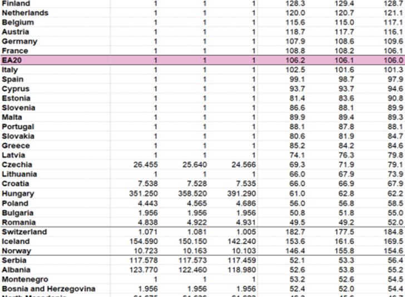Click Latvia's 74.1 value

(300, 155)
